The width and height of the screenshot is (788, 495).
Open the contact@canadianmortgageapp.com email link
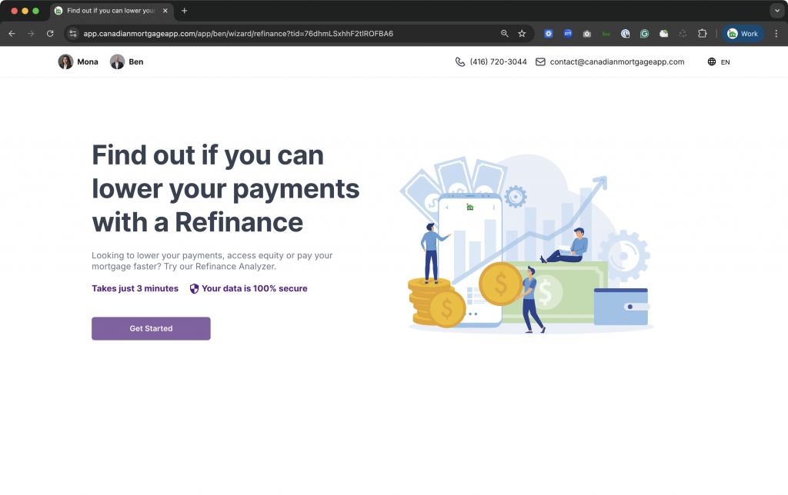pos(616,62)
